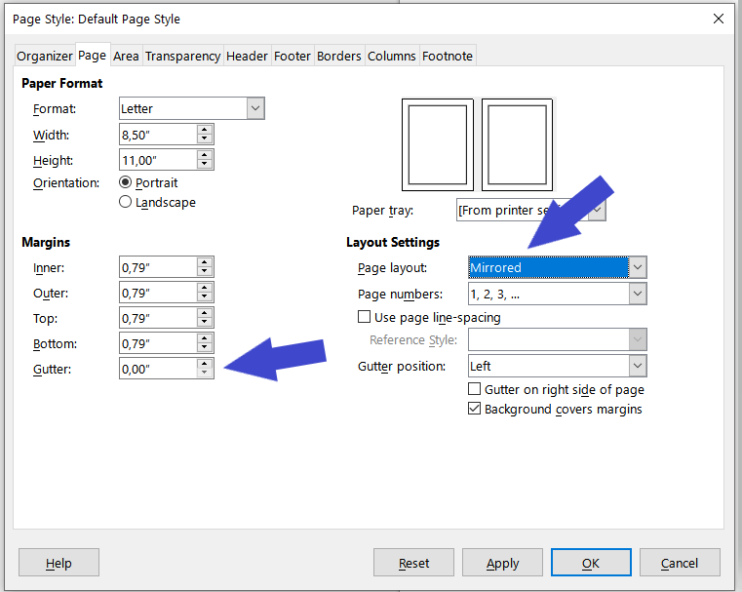742x592 pixels.
Task: Open the Format paper size dropdown
Action: click(255, 109)
